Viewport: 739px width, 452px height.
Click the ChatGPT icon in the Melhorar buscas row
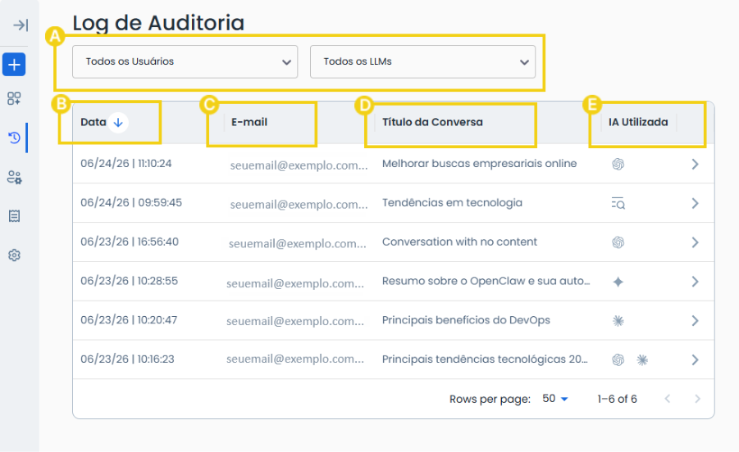coord(618,164)
